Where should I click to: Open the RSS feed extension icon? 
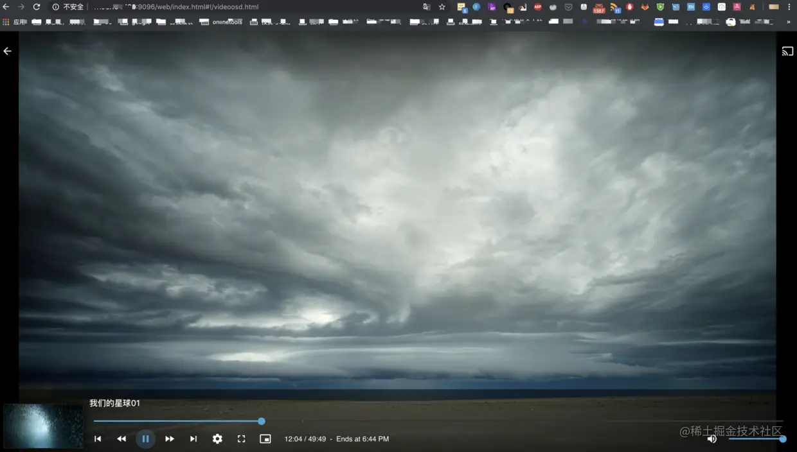614,8
